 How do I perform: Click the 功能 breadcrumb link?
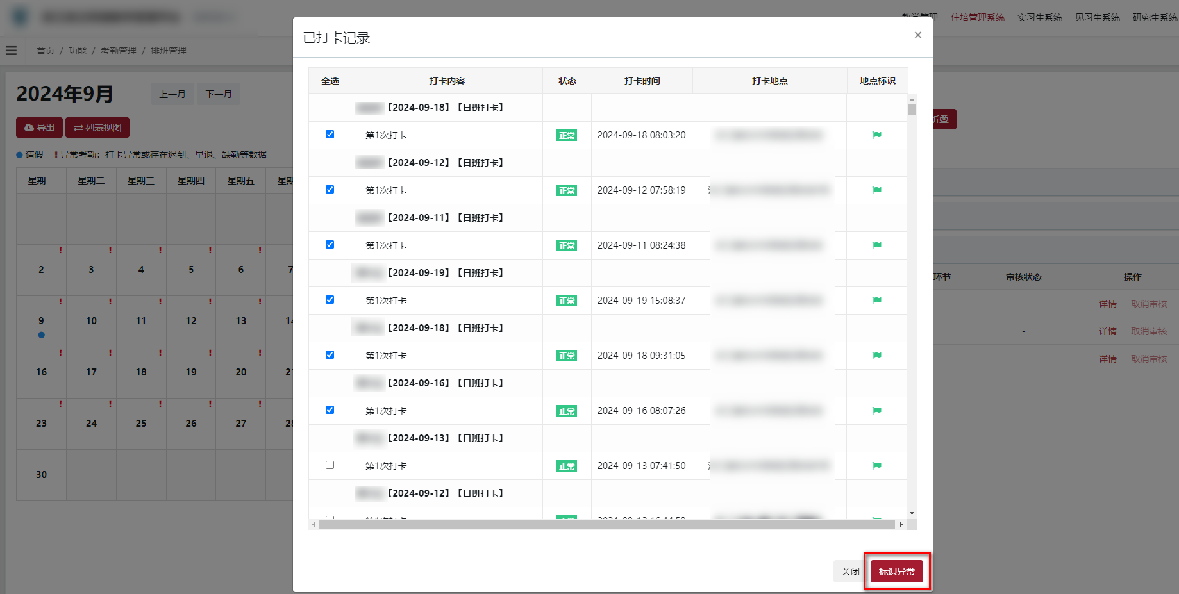(78, 51)
